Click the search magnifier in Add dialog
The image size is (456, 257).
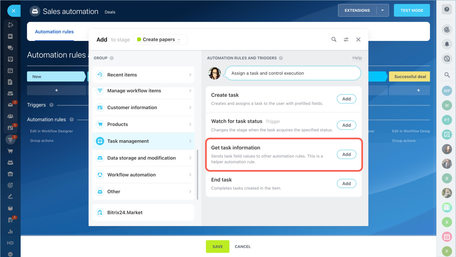(x=334, y=40)
